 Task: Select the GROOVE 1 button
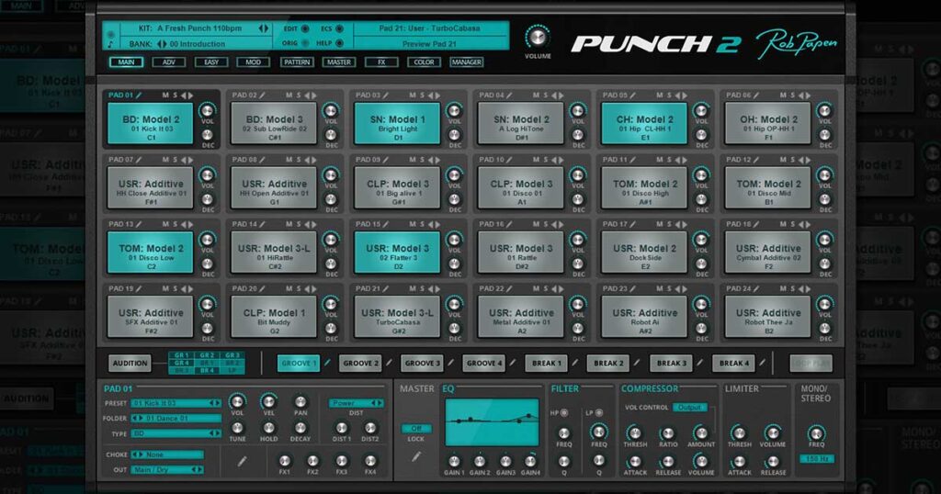[x=299, y=364]
